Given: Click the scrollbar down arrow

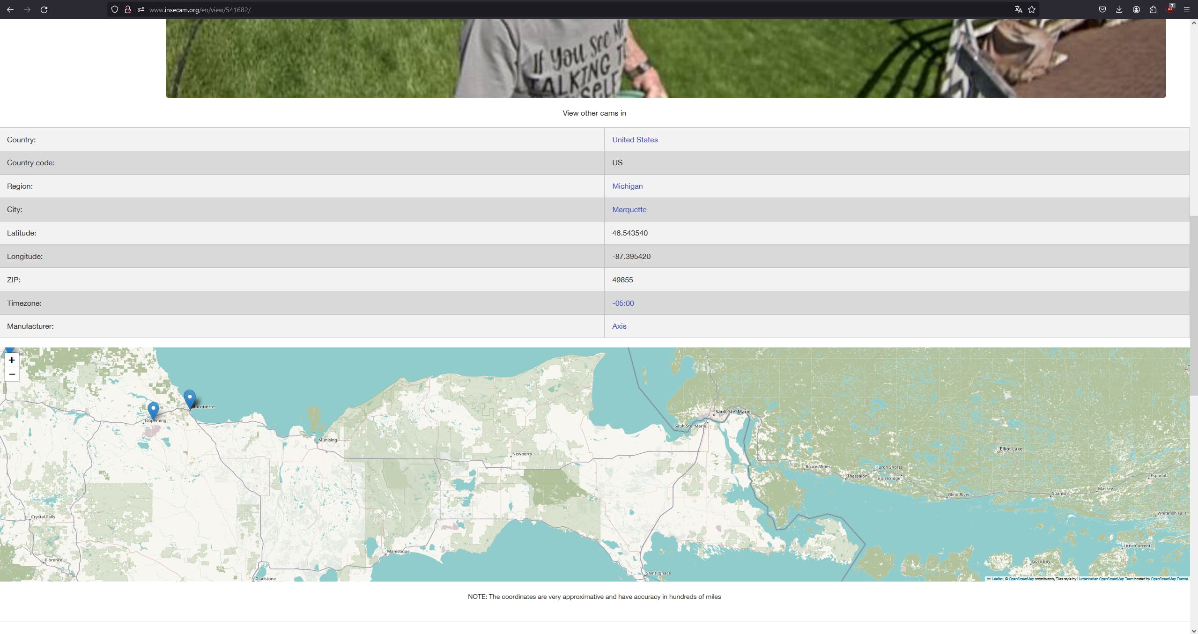Looking at the screenshot, I should pyautogui.click(x=1194, y=630).
